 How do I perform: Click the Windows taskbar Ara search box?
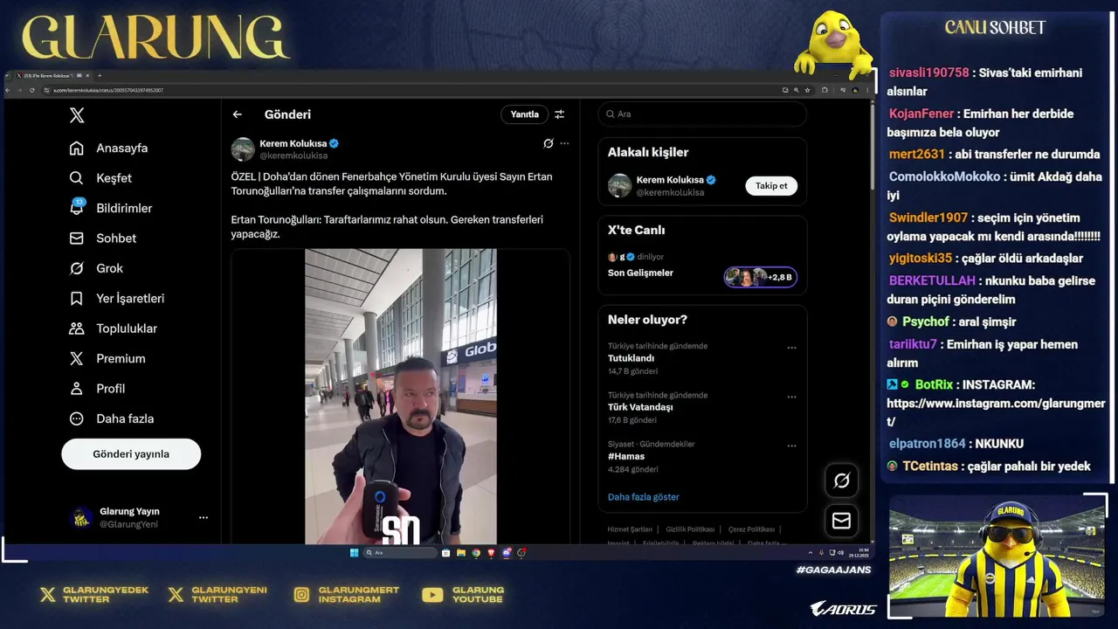[400, 552]
